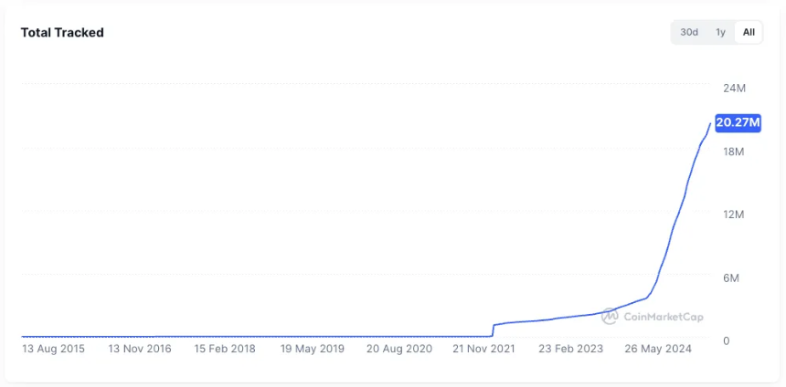Image resolution: width=786 pixels, height=387 pixels.
Task: Select the 1y time range
Action: [x=720, y=33]
